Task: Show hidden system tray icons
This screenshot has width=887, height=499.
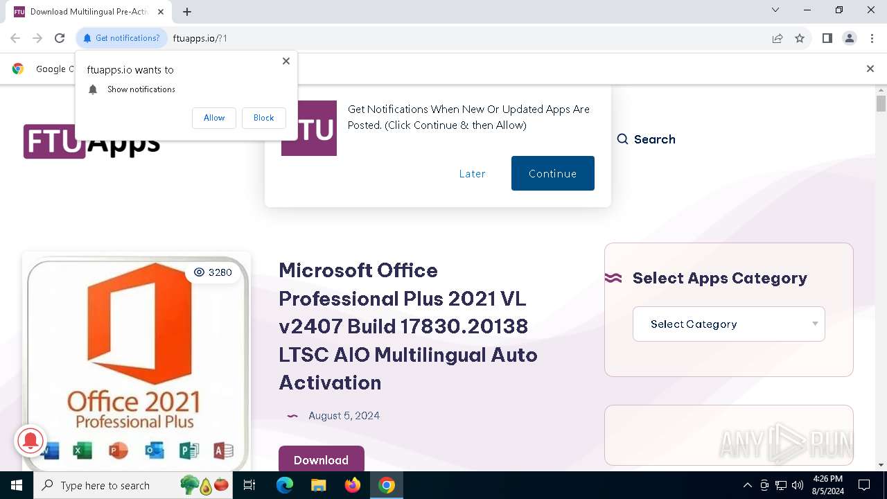Action: [x=747, y=485]
